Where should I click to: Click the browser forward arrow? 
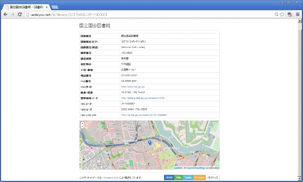point(13,15)
